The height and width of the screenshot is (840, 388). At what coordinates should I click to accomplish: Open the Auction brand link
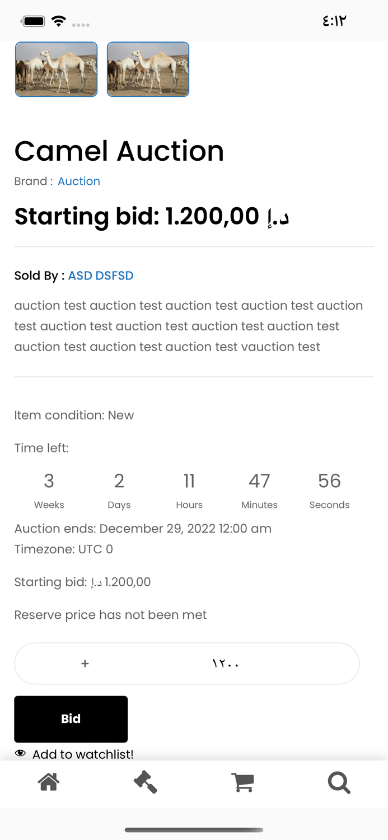pos(79,181)
